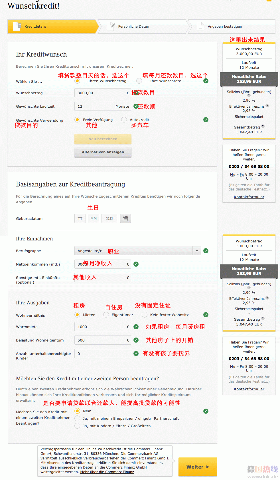280x480 pixels.
Task: Click help icon beside upper Gesamtbetrag
Action: tap(263, 126)
